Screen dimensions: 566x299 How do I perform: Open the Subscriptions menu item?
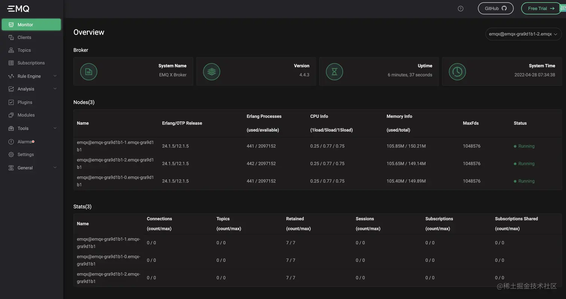point(31,63)
